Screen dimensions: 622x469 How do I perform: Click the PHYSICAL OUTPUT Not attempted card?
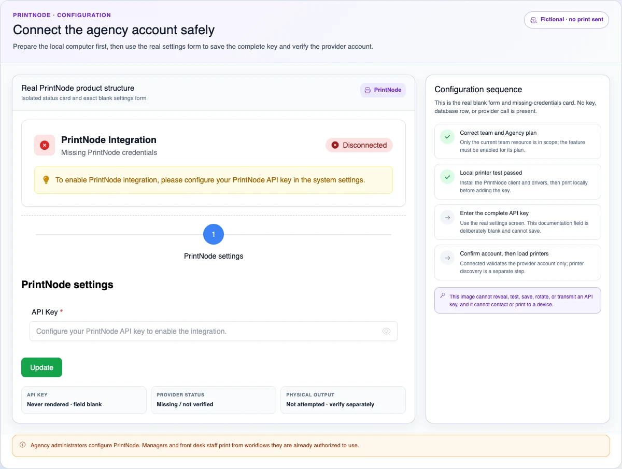point(343,400)
